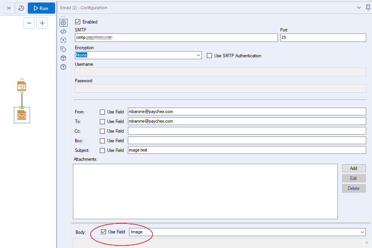Check Use Field for Bcc
Image resolution: width=372 pixels, height=248 pixels.
click(x=102, y=141)
